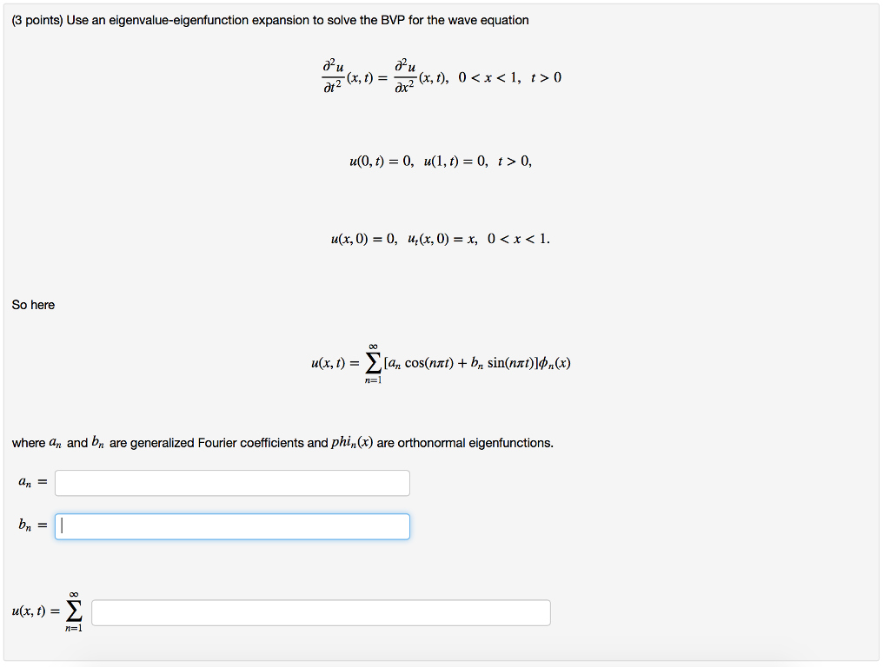Image resolution: width=890 pixels, height=667 pixels.
Task: Click the u(x,t) summation answer field
Action: point(322,611)
